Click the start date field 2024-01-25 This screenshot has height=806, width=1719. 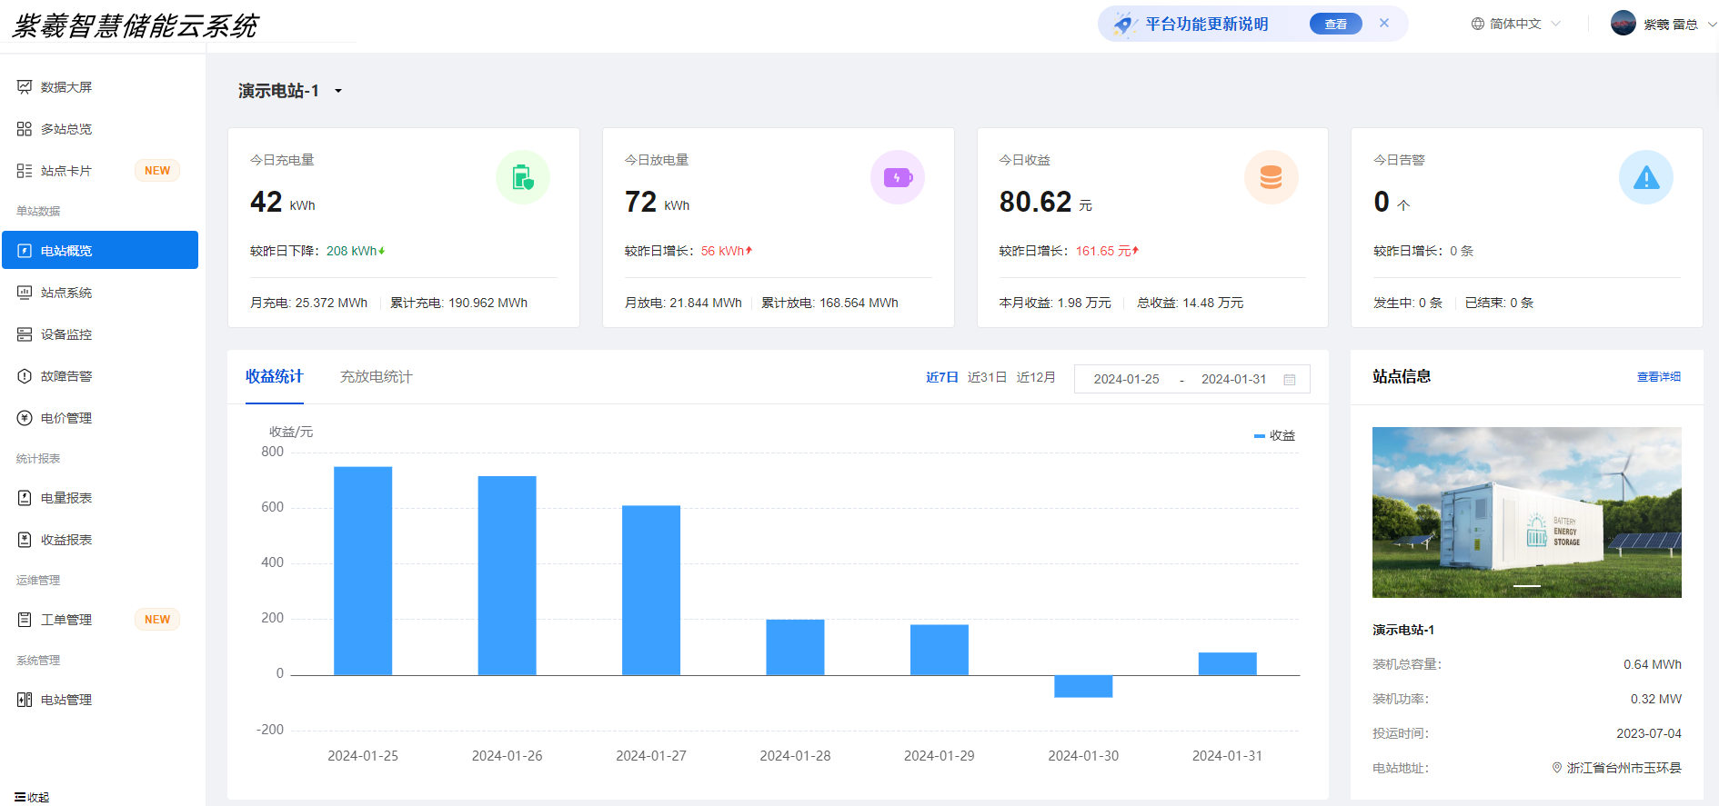click(x=1126, y=379)
